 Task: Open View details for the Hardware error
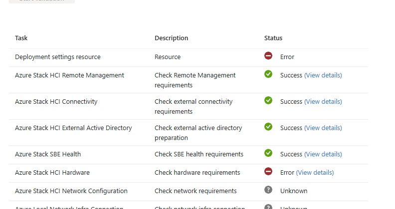[x=315, y=173]
